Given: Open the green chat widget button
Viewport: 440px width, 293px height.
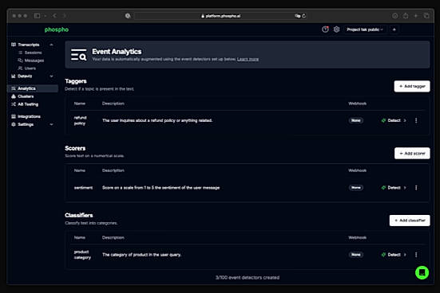Looking at the screenshot, I should (x=422, y=272).
